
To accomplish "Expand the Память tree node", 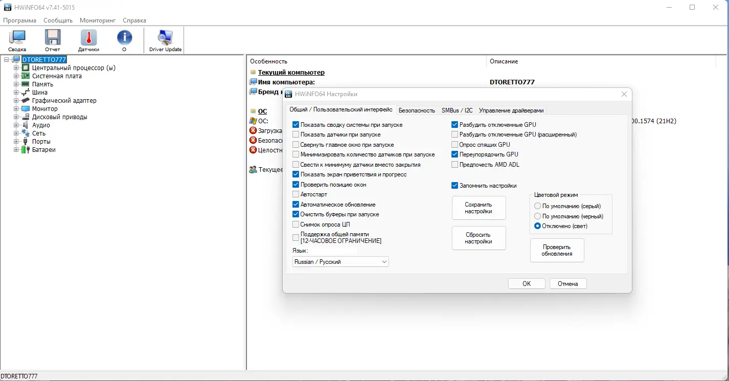I will click(16, 84).
